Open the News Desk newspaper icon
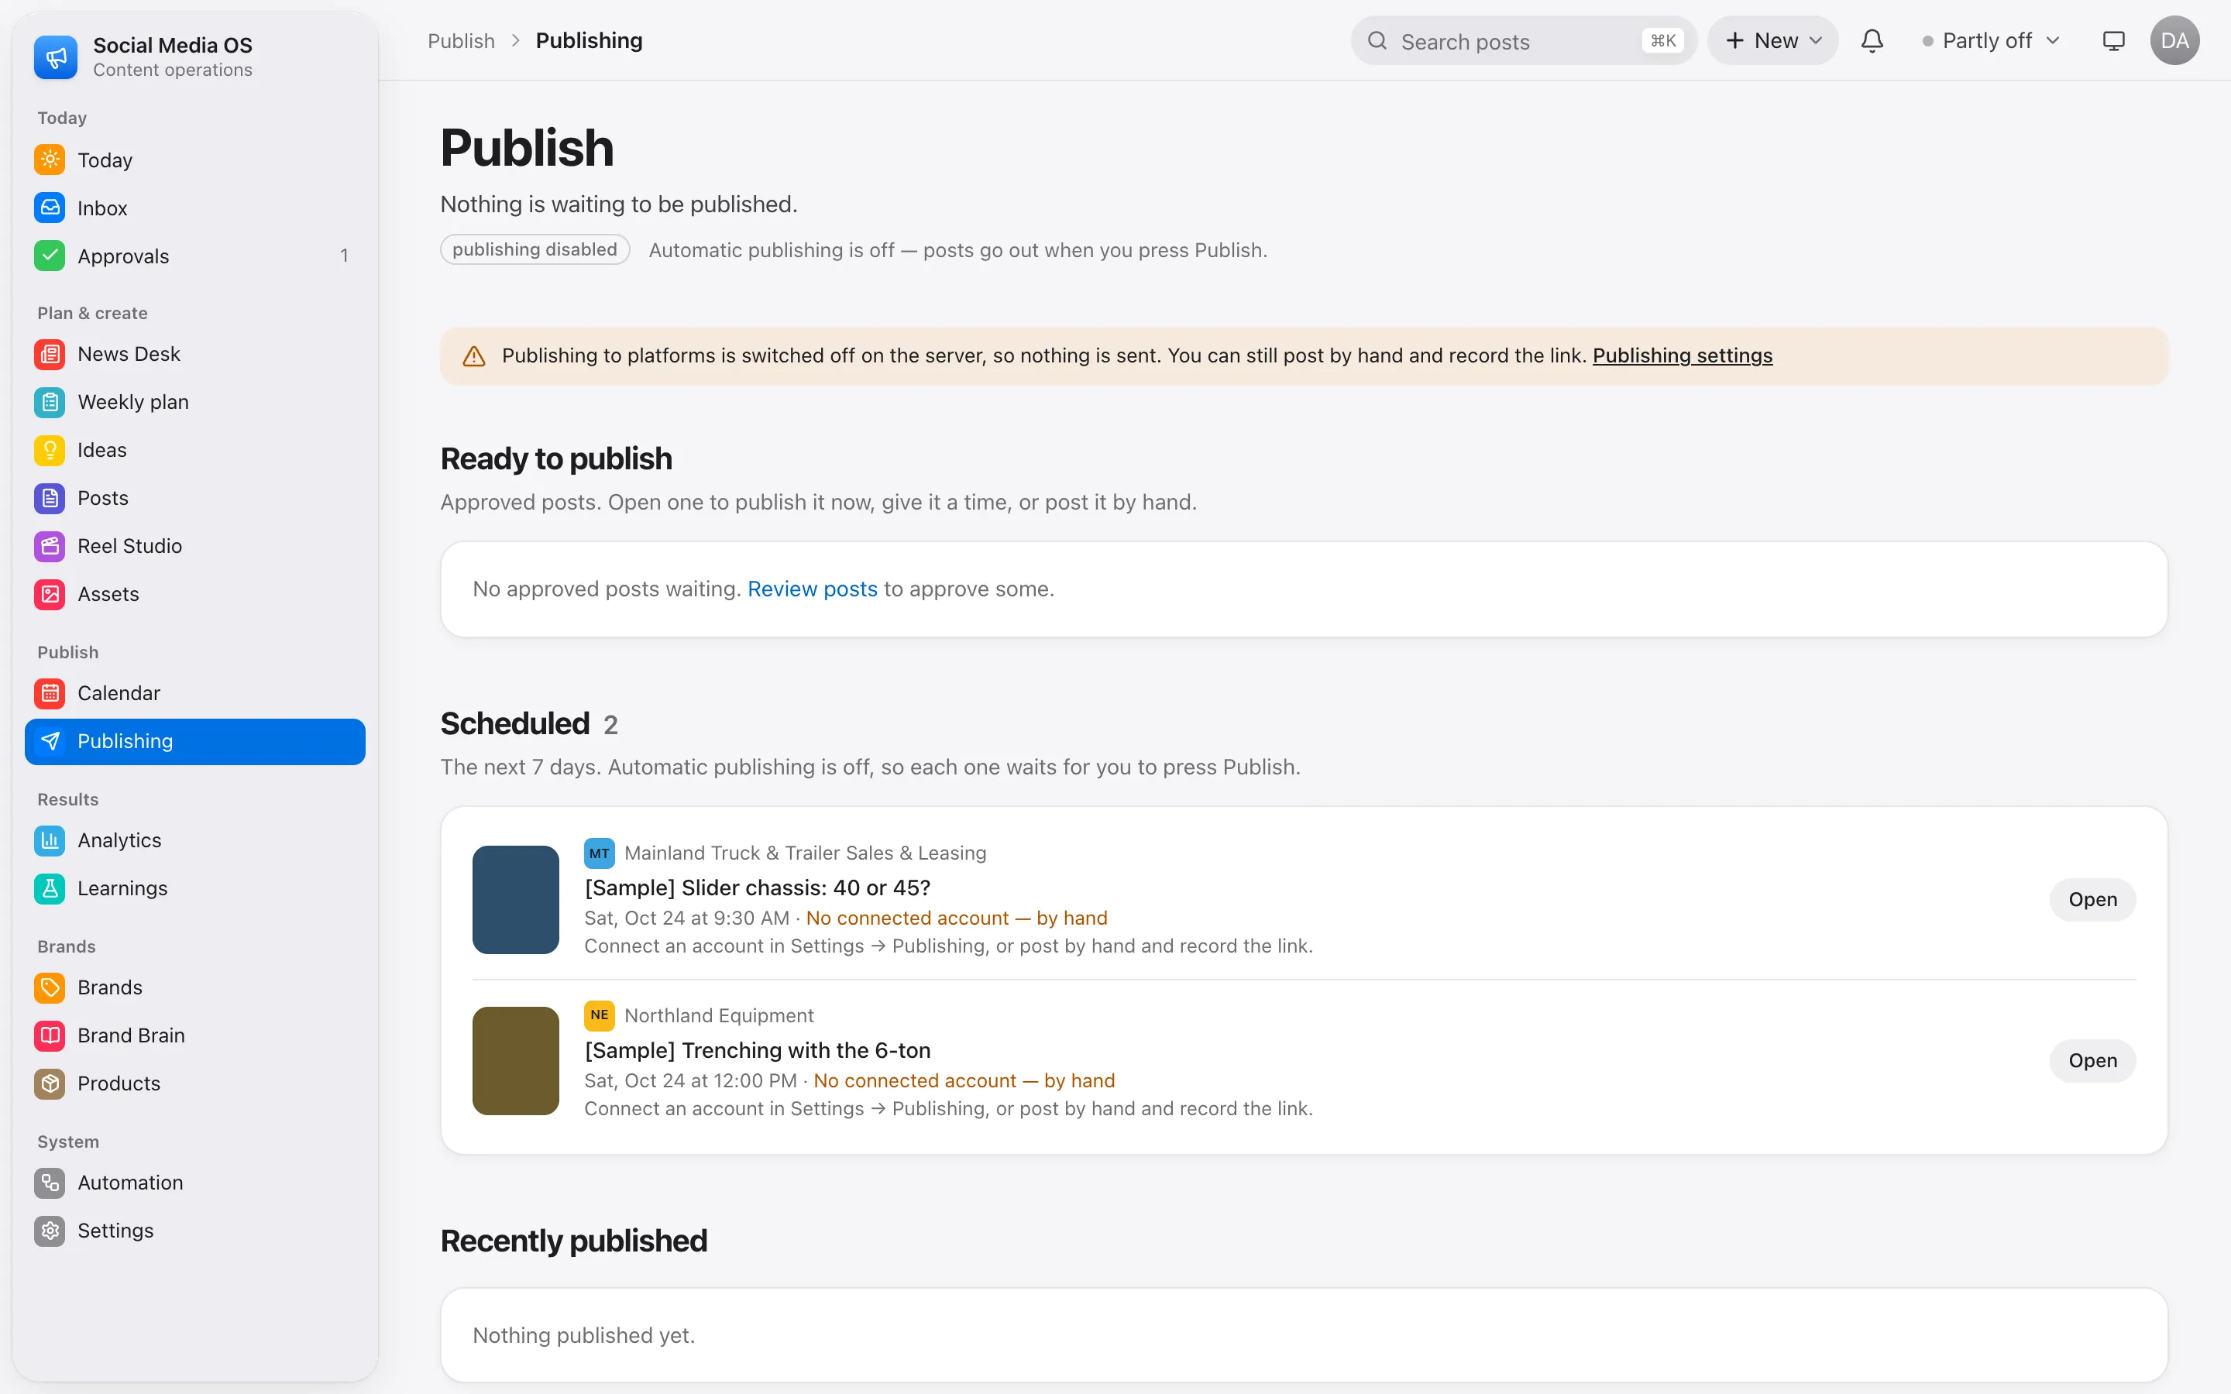The width and height of the screenshot is (2231, 1394). (50, 354)
